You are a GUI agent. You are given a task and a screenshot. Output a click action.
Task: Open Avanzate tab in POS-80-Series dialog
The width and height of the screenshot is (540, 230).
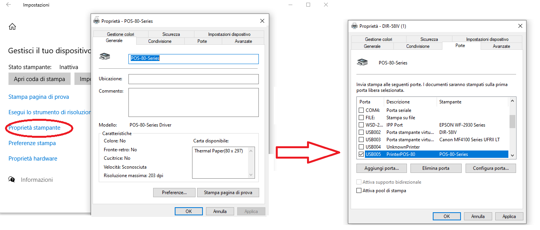tap(243, 41)
